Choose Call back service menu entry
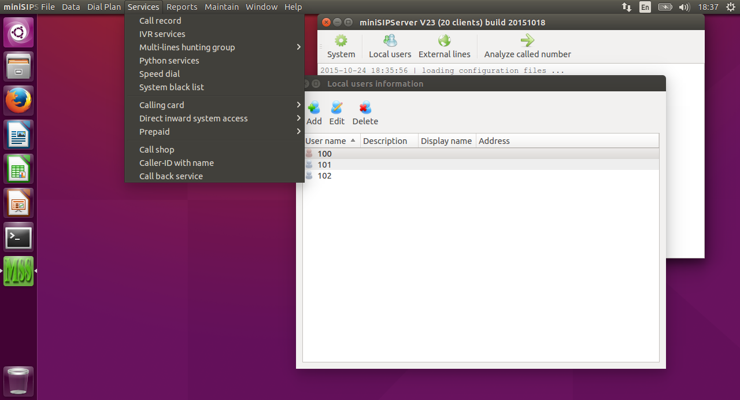 (214, 176)
